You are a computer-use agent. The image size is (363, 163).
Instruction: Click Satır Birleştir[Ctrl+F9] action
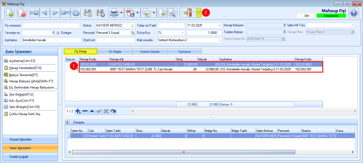click(x=24, y=107)
